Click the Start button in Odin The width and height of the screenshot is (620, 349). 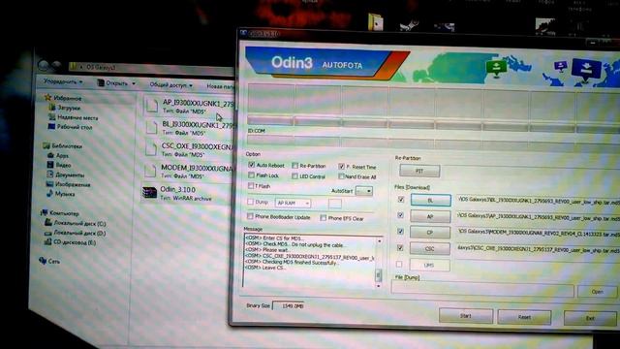466,316
